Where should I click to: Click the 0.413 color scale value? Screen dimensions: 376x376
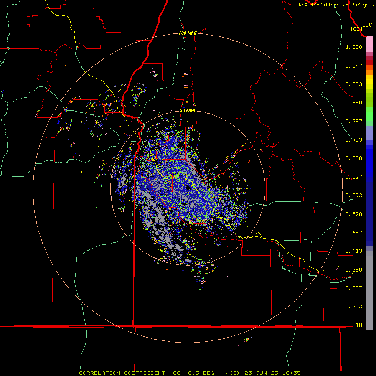pos(354,251)
